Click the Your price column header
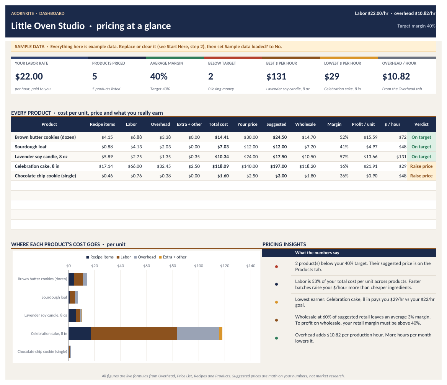Viewport: 447px width, 385px height. click(248, 124)
